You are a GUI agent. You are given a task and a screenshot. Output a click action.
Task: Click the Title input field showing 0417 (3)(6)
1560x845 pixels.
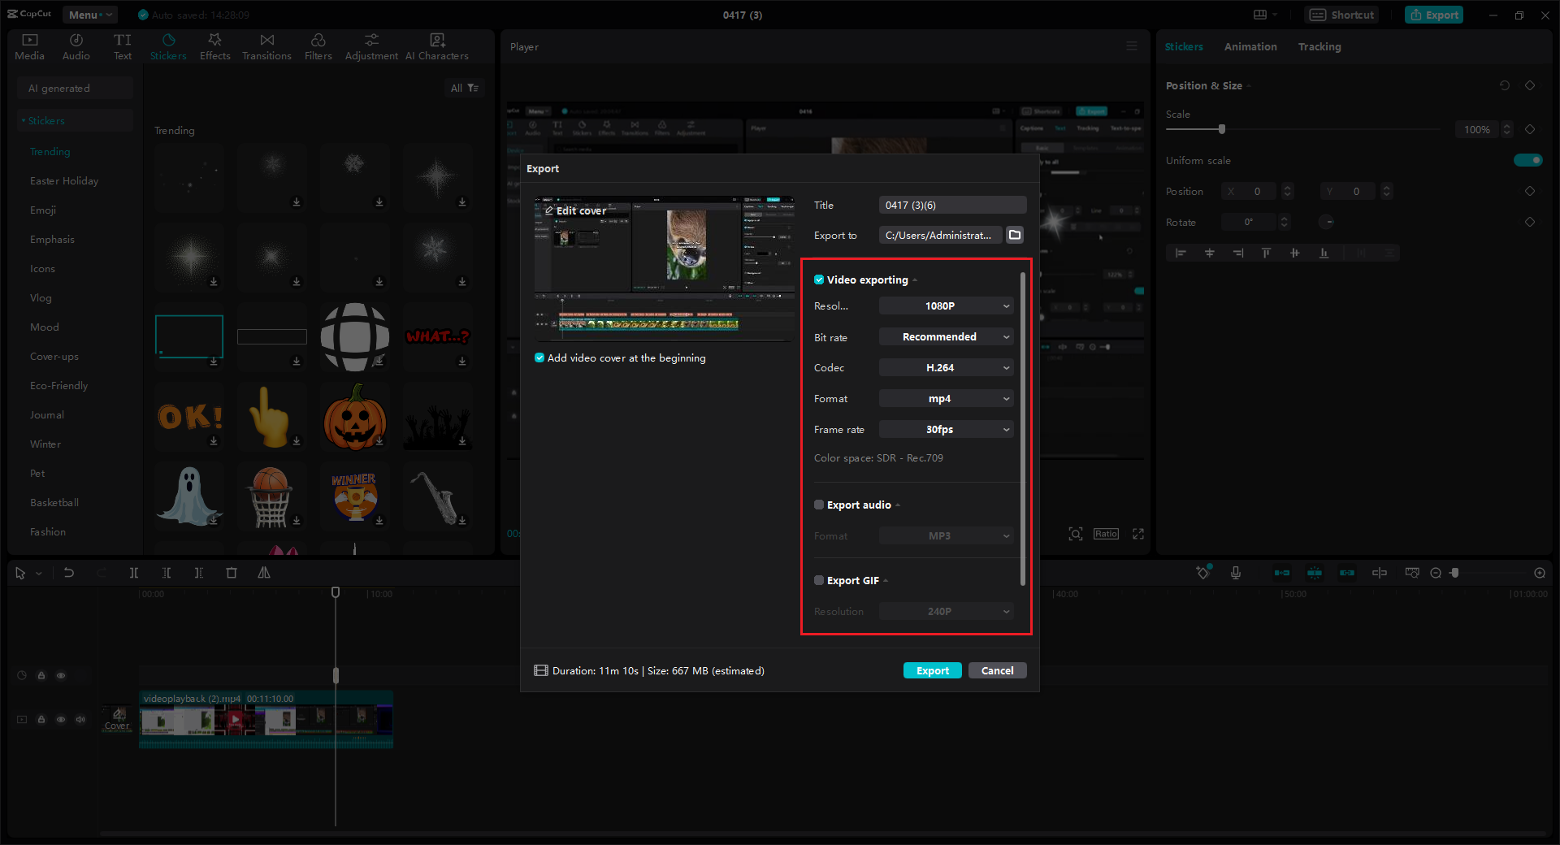[x=951, y=205]
